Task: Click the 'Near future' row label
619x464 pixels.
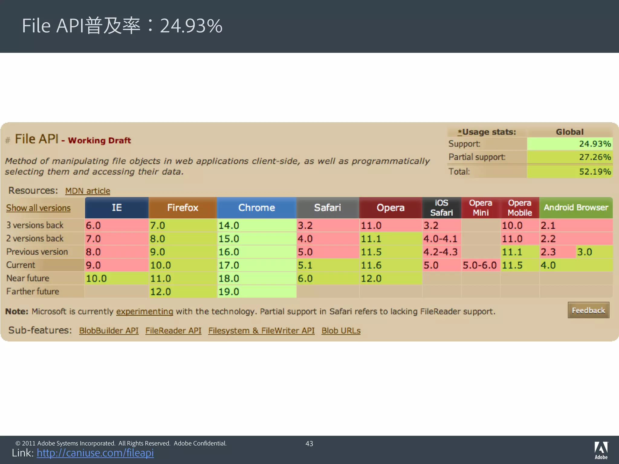Action: 28,278
